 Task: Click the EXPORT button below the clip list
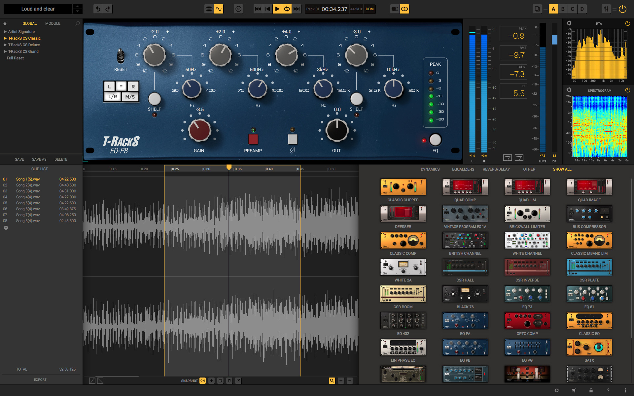click(40, 379)
